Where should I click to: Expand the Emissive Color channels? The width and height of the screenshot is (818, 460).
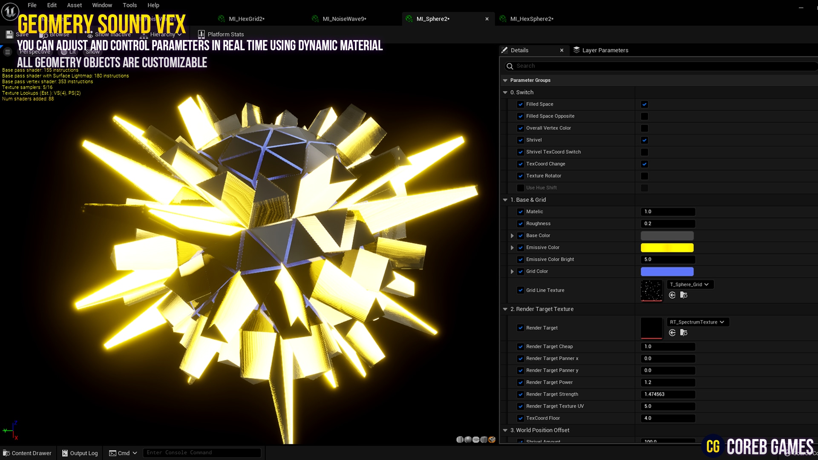[x=512, y=247]
